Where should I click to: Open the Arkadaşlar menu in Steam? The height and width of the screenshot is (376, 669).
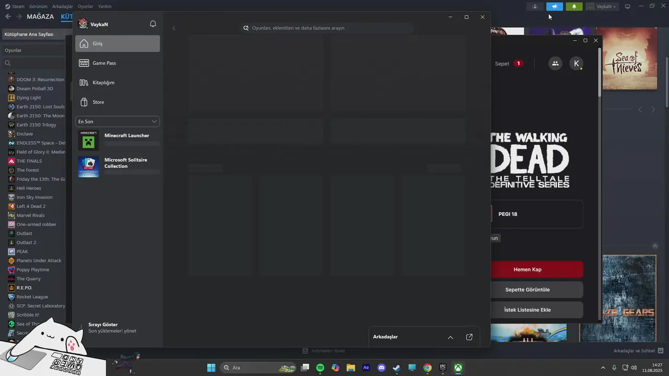(63, 7)
